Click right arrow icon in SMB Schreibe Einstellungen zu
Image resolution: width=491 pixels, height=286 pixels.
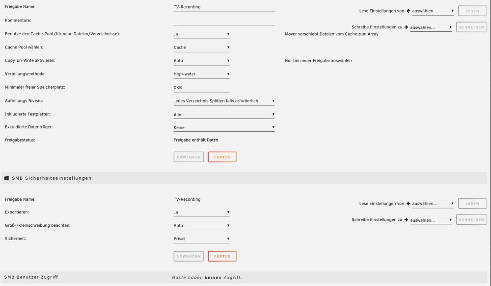(x=406, y=220)
